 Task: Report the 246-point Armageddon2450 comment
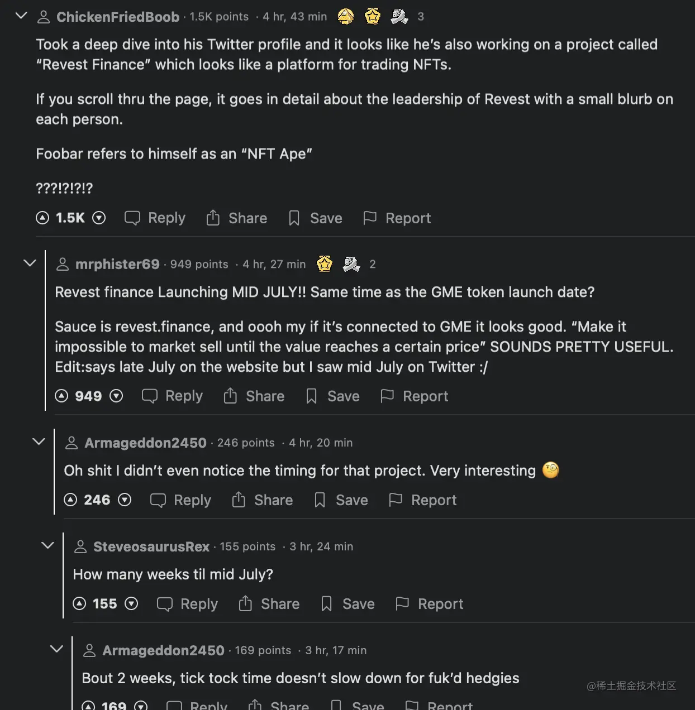tap(423, 500)
